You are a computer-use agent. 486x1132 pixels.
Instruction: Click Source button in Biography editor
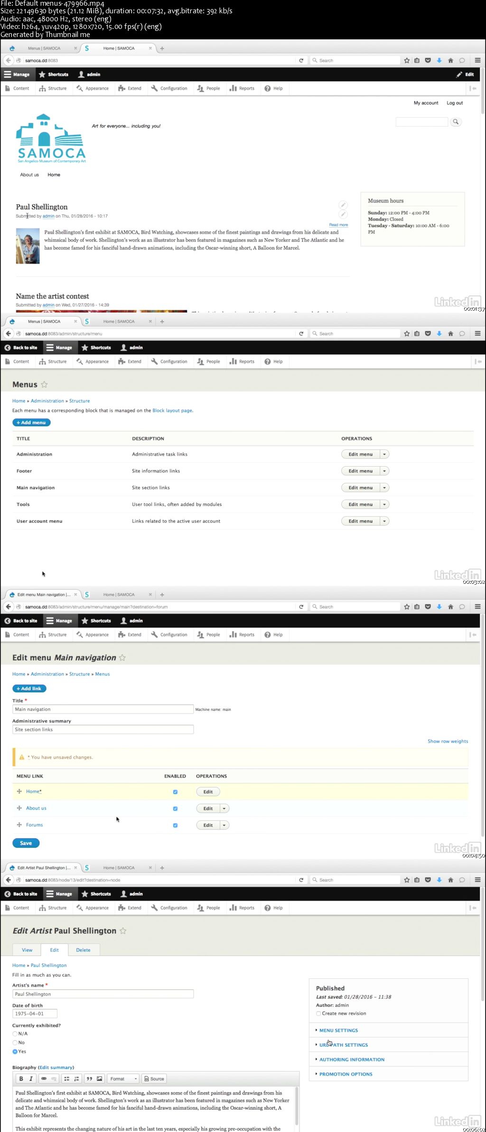click(154, 1078)
